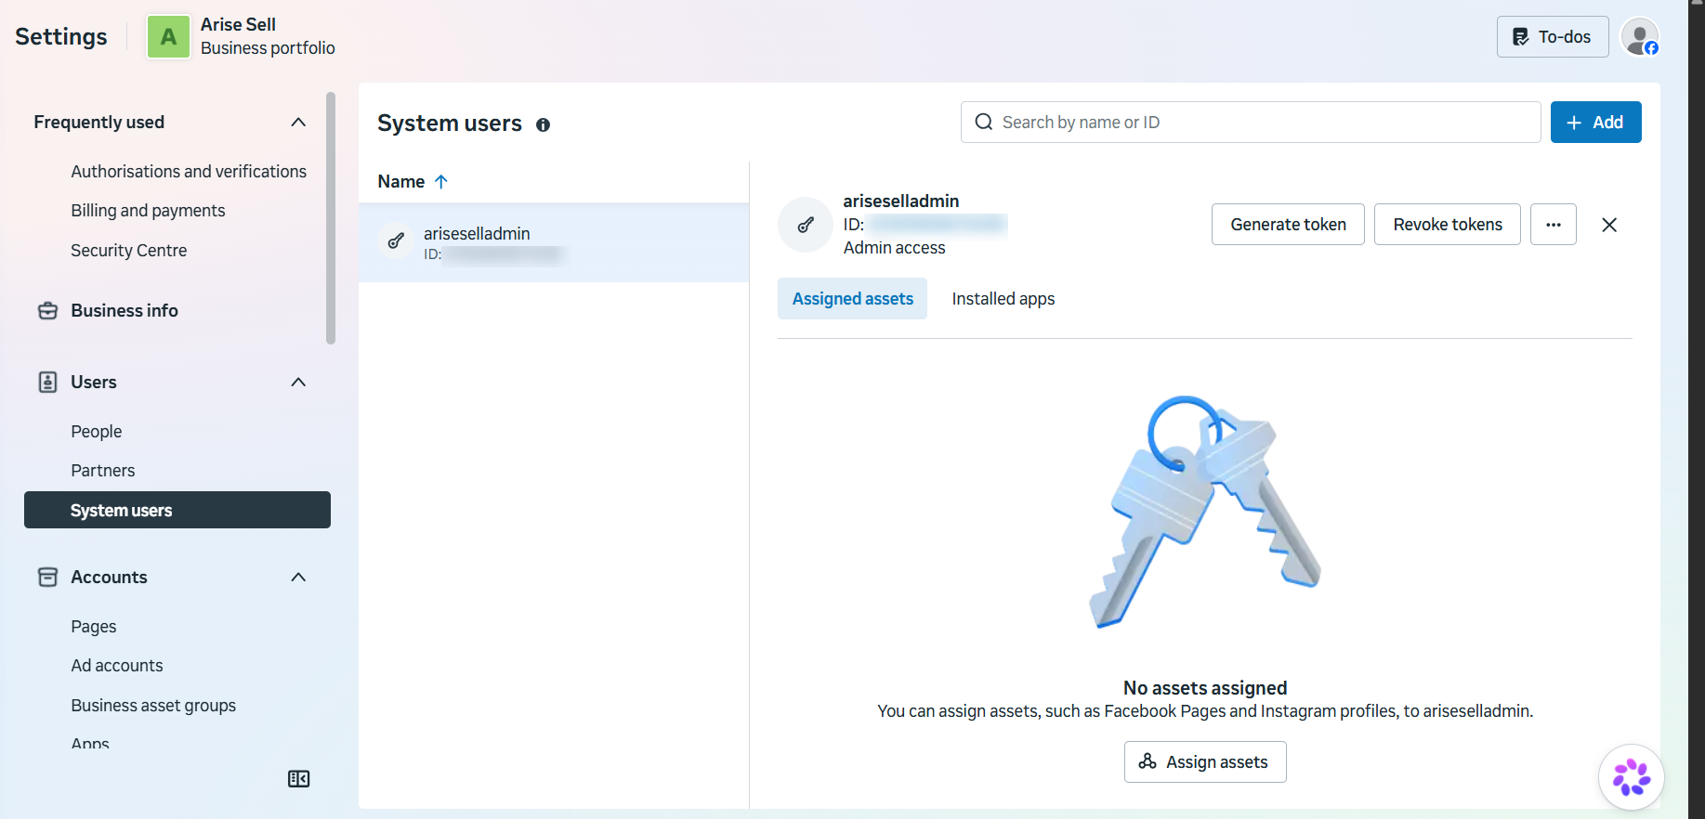Click the Add system user button
1705x819 pixels.
(x=1595, y=123)
